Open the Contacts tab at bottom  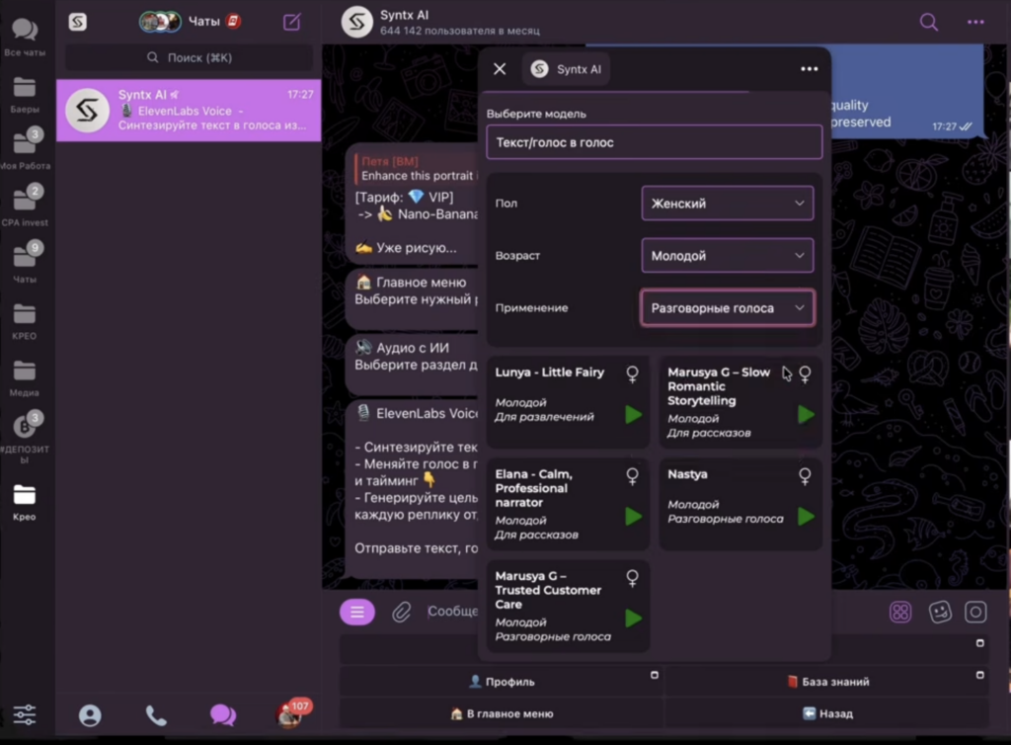coord(90,715)
